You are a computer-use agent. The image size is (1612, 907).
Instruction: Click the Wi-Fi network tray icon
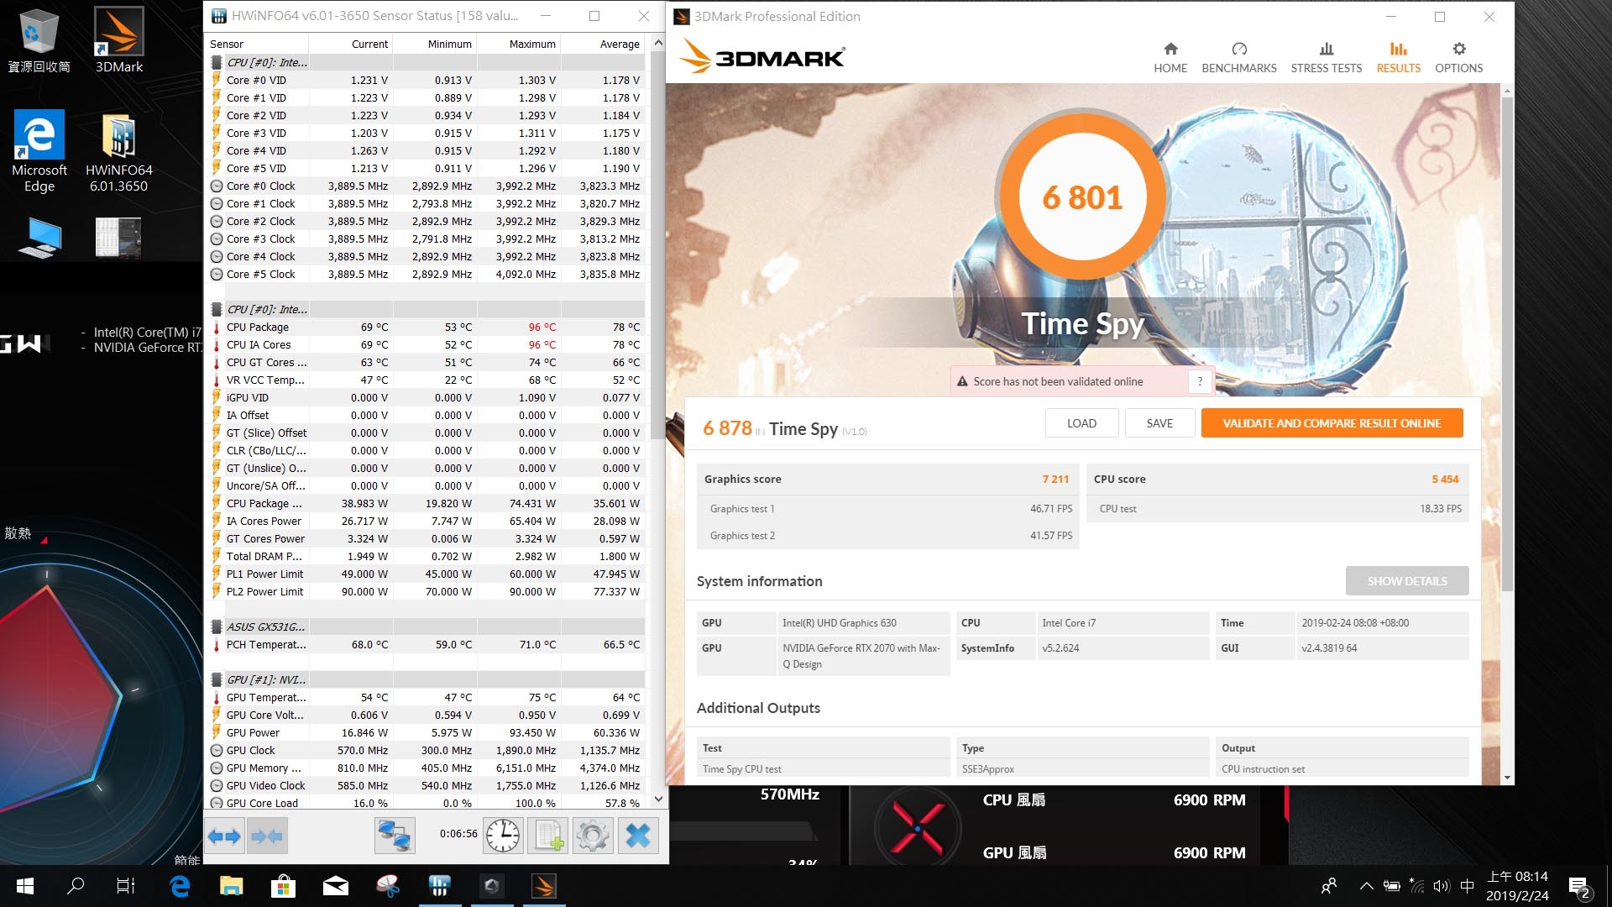(1416, 886)
